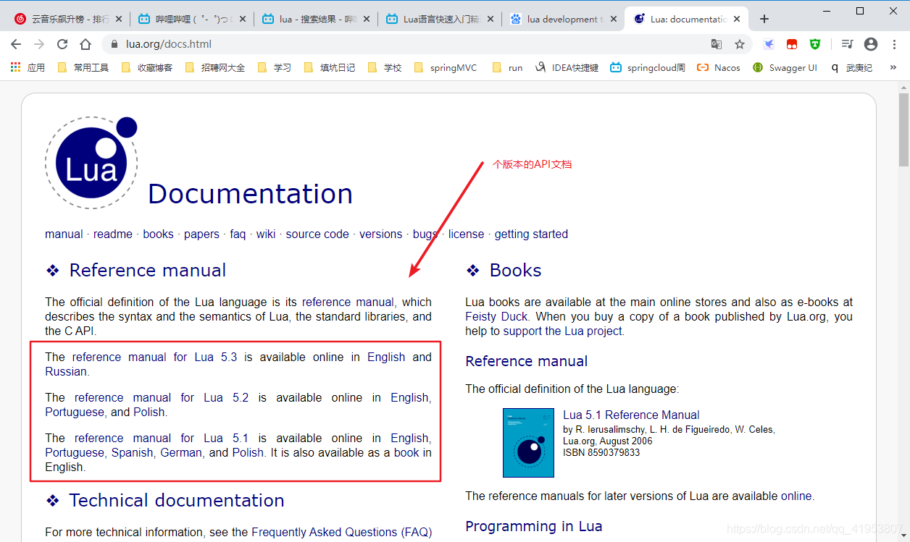This screenshot has height=542, width=910.
Task: Expand the 学习 bookmark folder
Action: 275,67
